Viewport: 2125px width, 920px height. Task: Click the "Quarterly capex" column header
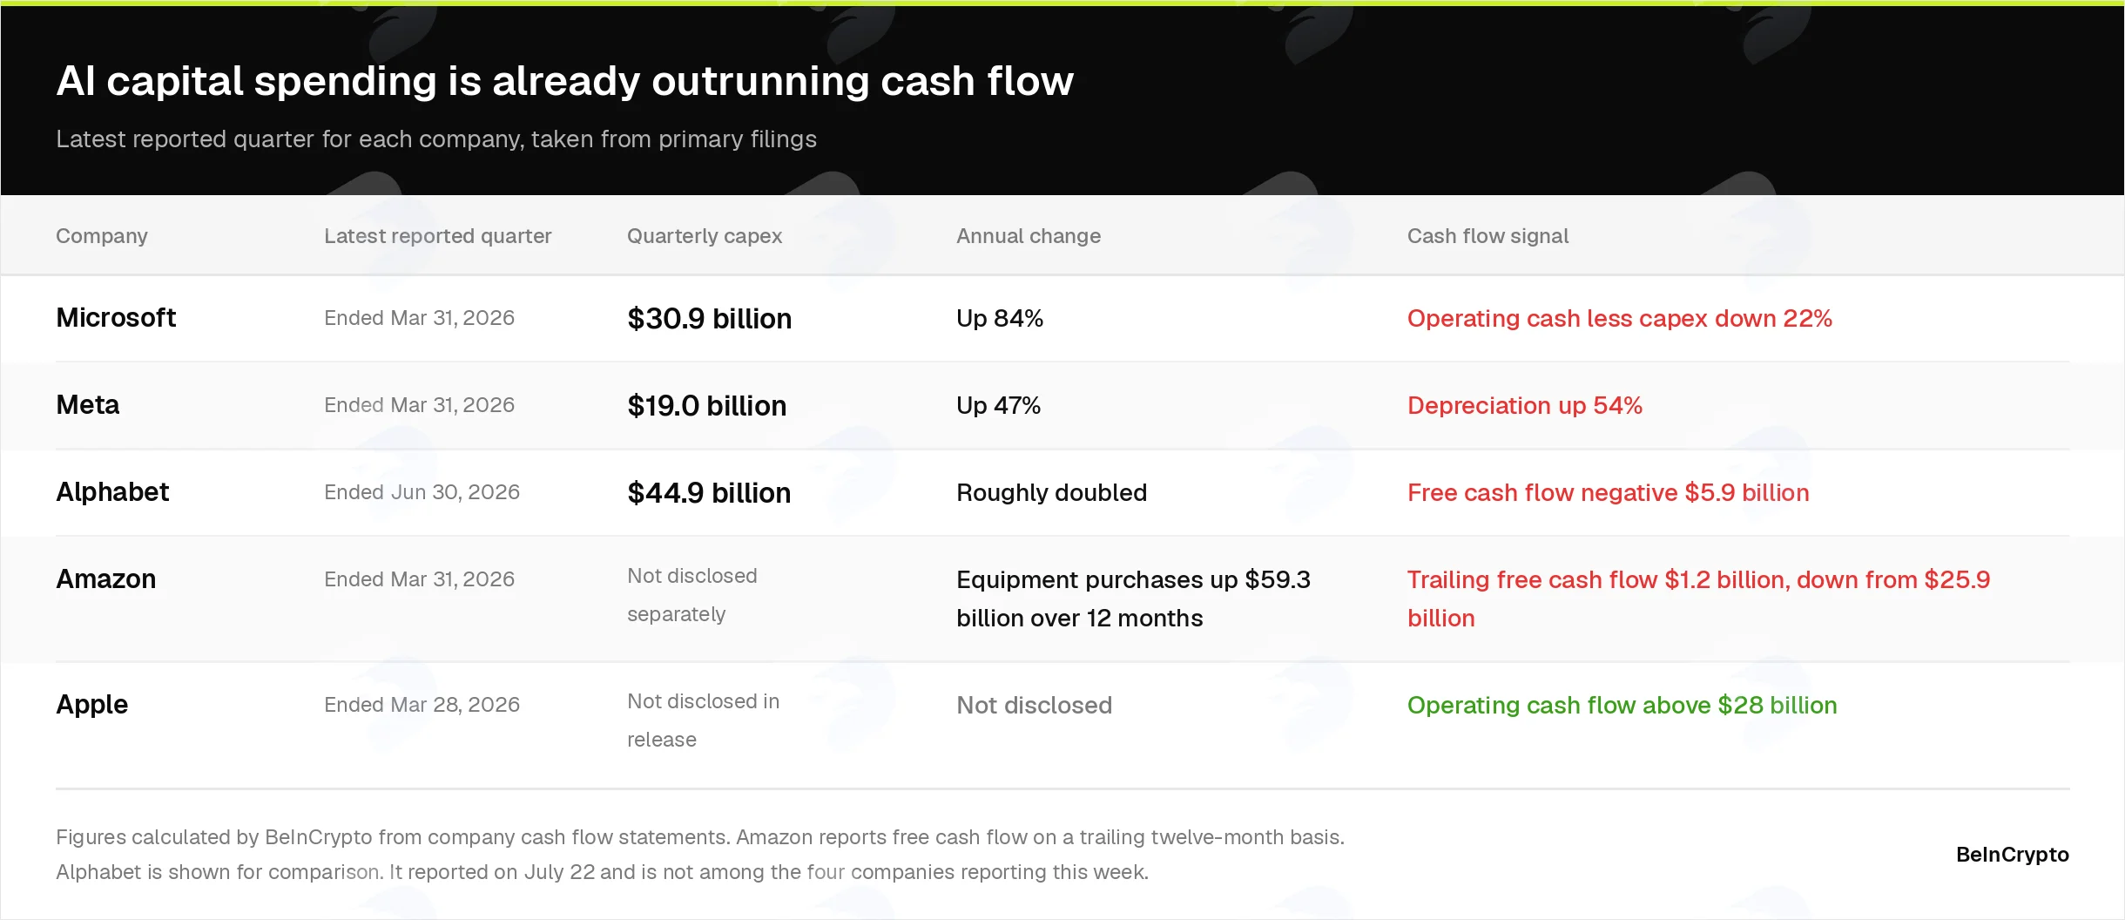(705, 236)
